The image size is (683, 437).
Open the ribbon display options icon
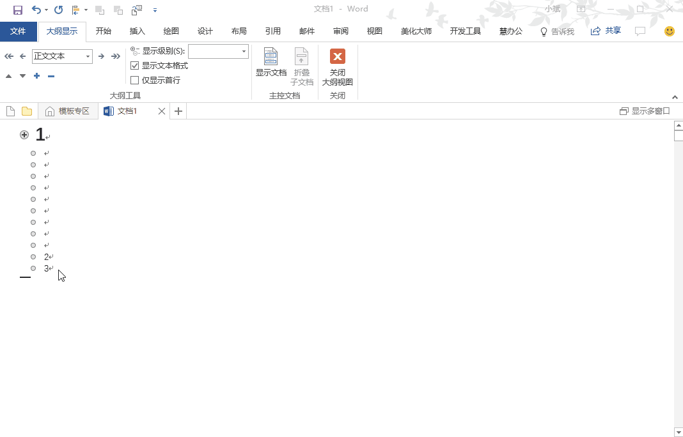pyautogui.click(x=581, y=9)
